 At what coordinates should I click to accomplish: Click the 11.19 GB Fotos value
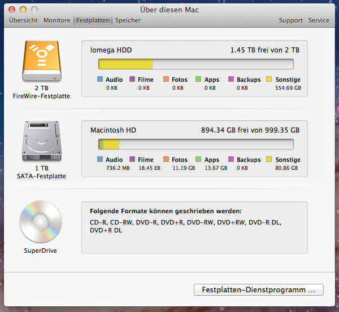tap(184, 168)
